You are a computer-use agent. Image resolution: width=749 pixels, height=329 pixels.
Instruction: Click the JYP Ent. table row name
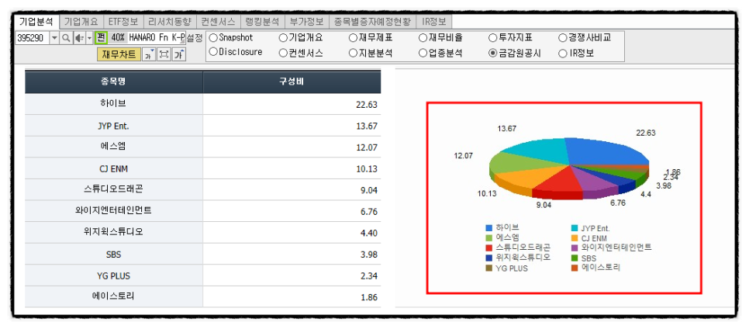pos(114,126)
